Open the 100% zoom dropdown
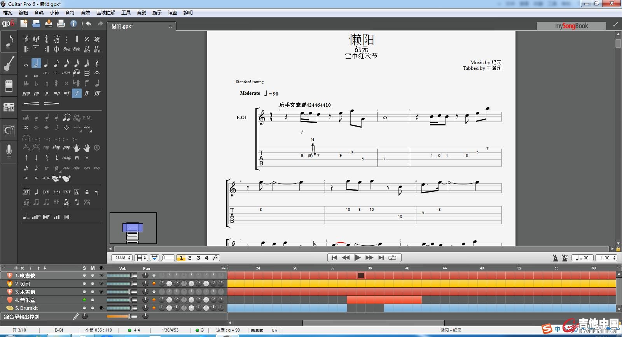 click(122, 258)
